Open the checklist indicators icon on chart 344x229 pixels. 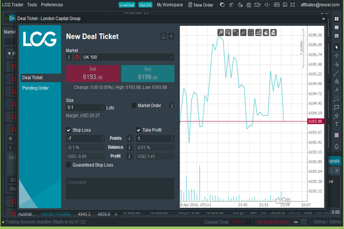click(x=251, y=33)
